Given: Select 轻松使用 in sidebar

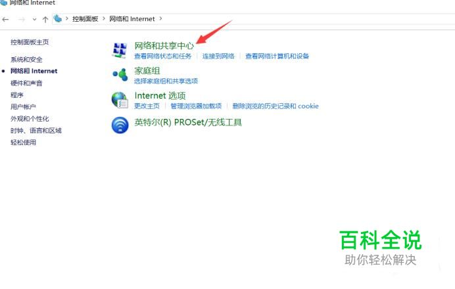Looking at the screenshot, I should pyautogui.click(x=23, y=143).
